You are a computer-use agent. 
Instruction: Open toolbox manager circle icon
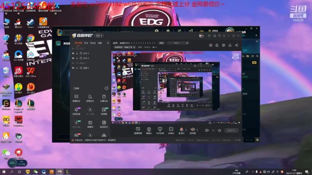point(106,88)
